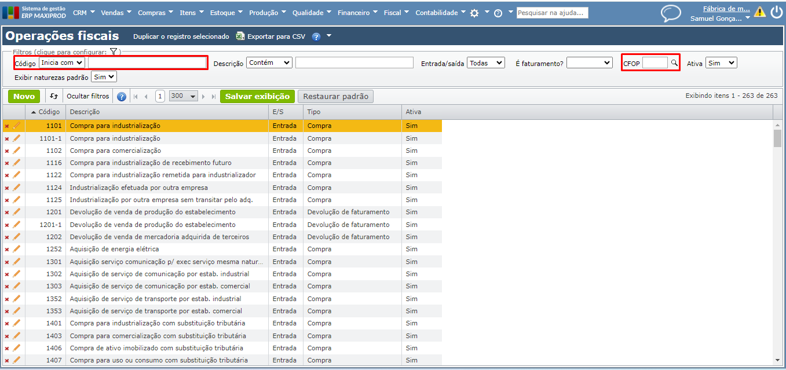Click the yellow warning alert icon
Screen dimensions: 786x370
pos(759,12)
